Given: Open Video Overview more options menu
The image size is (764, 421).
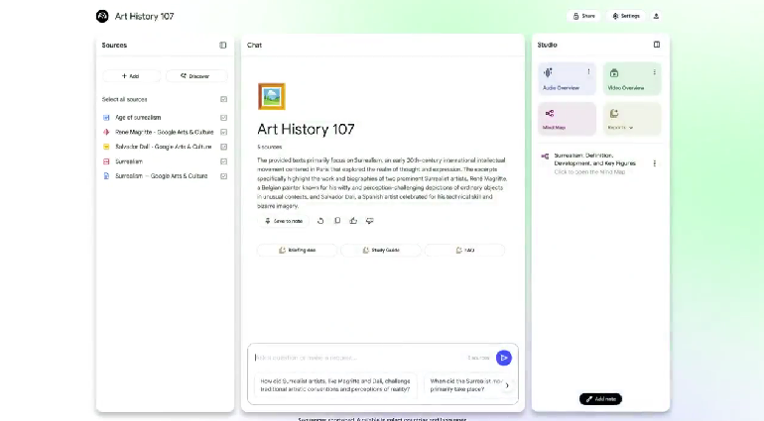Looking at the screenshot, I should [x=655, y=72].
